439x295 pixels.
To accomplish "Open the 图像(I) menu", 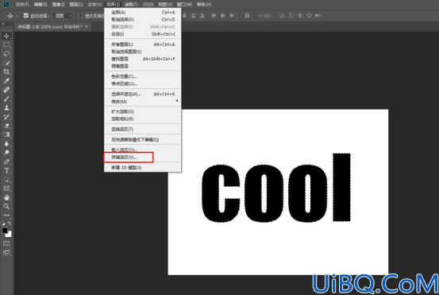I will [x=58, y=4].
